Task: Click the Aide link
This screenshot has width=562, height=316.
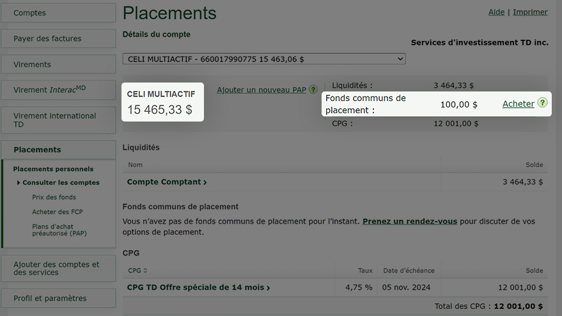Action: [496, 12]
